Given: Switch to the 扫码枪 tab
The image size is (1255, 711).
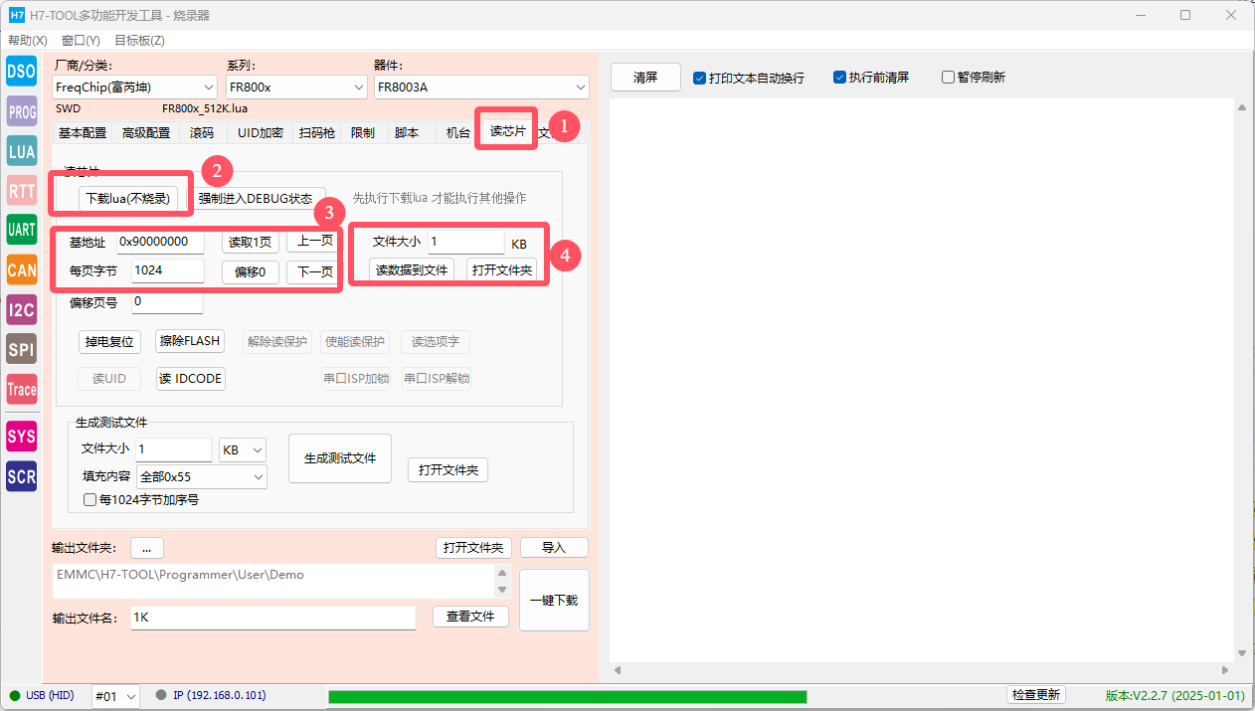Looking at the screenshot, I should point(317,133).
